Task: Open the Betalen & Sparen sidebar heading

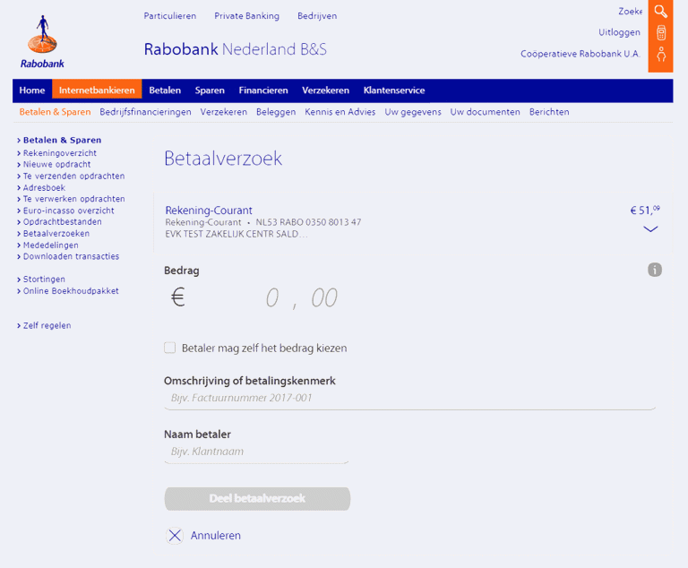Action: pos(62,140)
